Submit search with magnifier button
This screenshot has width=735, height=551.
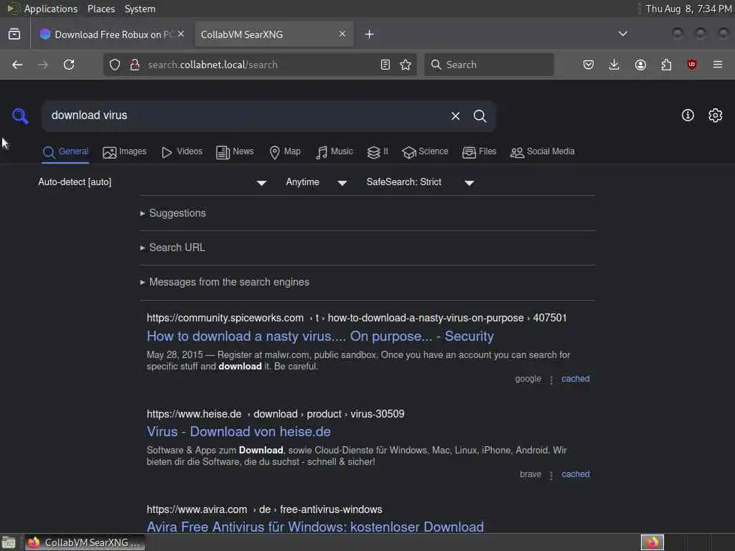[x=479, y=116]
